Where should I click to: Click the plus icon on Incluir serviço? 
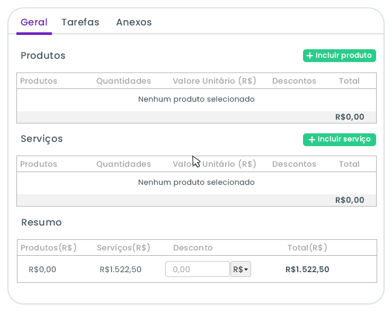point(312,139)
